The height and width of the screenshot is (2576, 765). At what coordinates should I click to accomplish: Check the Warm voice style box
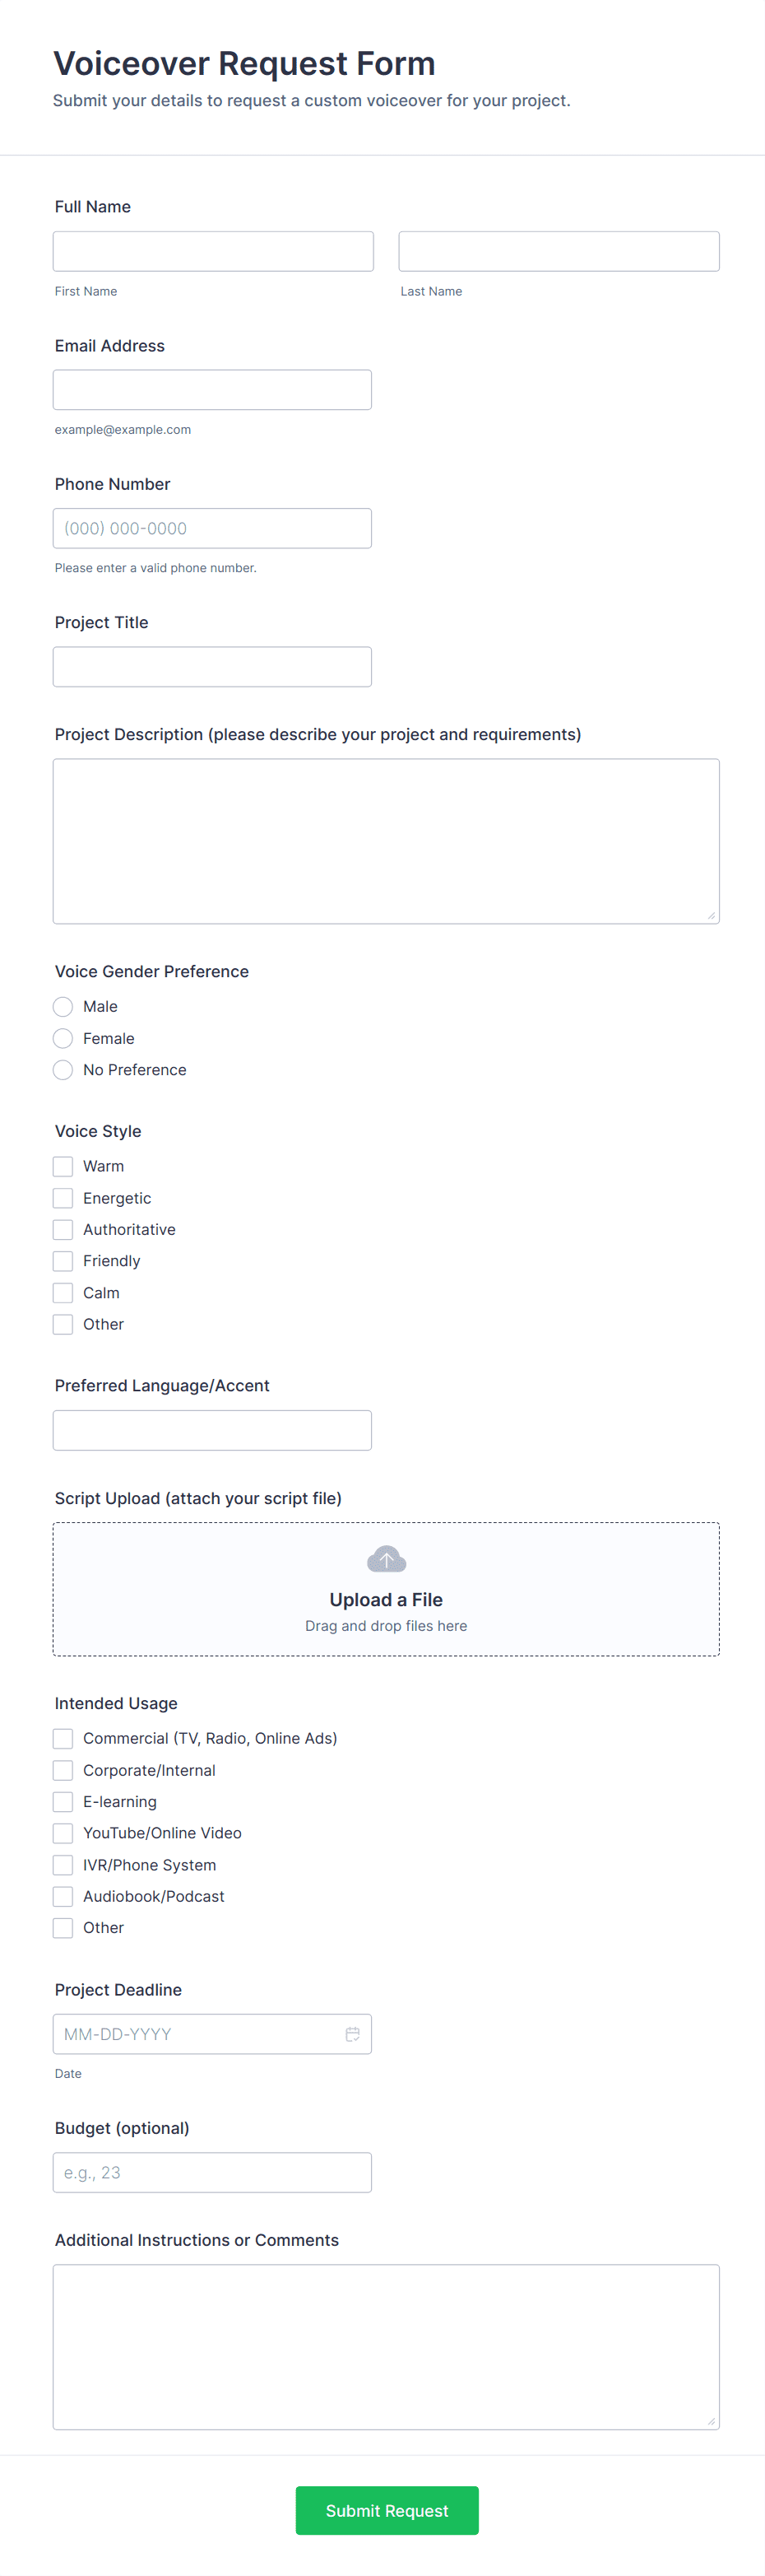(x=63, y=1166)
